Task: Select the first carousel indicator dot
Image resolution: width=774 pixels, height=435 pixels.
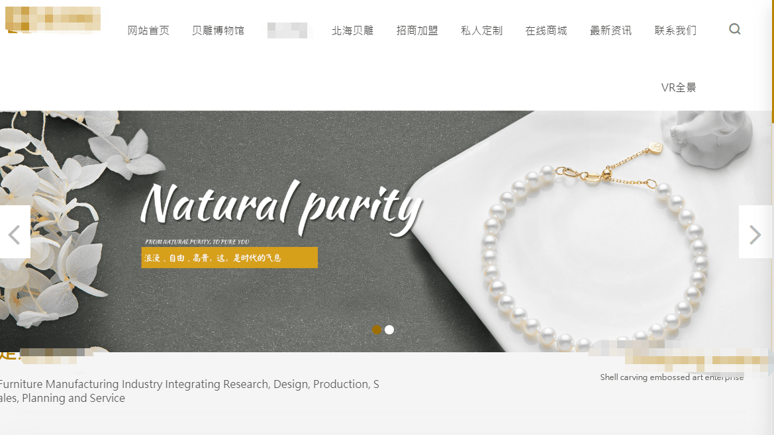Action: coord(377,329)
